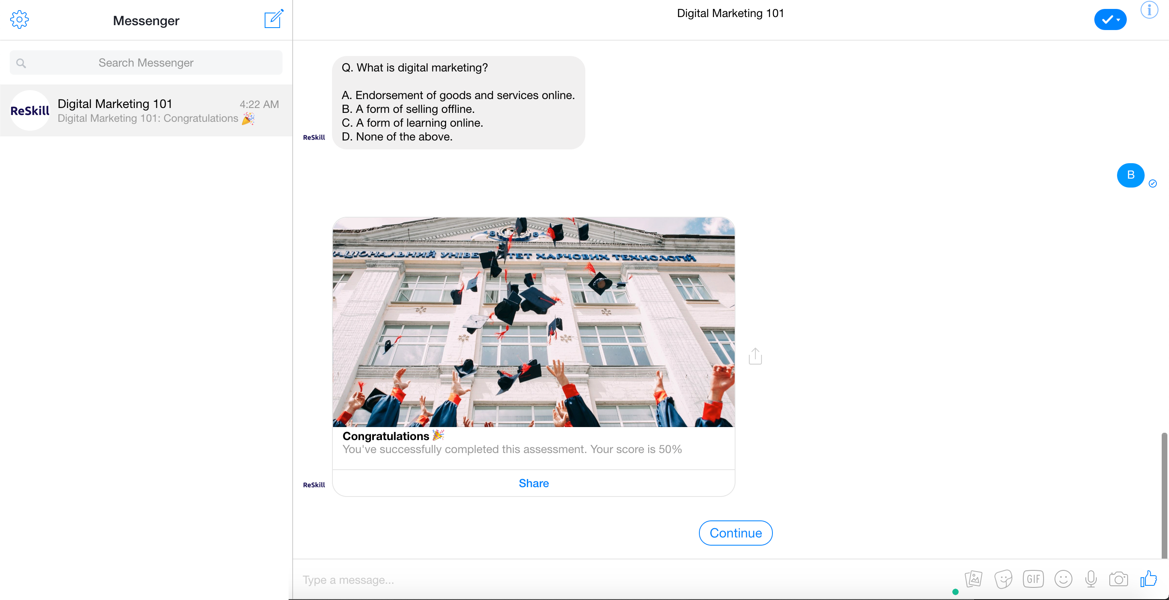1169x600 pixels.
Task: Click the sent B message bubble
Action: coord(1130,175)
